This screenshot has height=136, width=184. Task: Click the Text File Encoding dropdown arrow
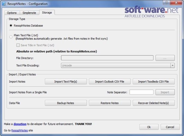pos(173,65)
